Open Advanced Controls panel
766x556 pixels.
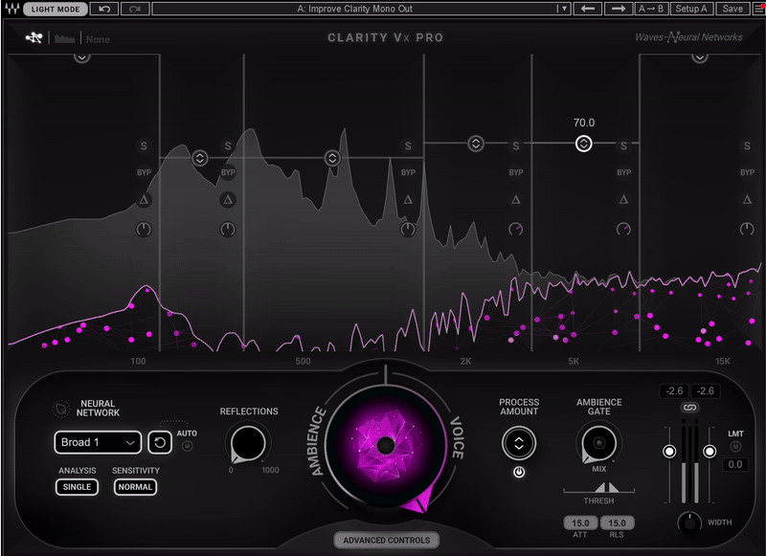[387, 541]
